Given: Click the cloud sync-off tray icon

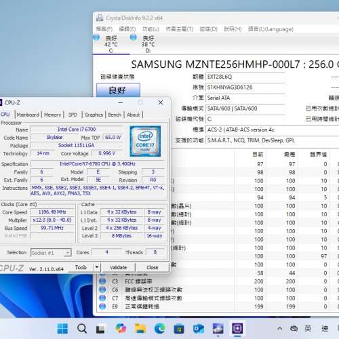Looking at the screenshot, I should pos(294,328).
